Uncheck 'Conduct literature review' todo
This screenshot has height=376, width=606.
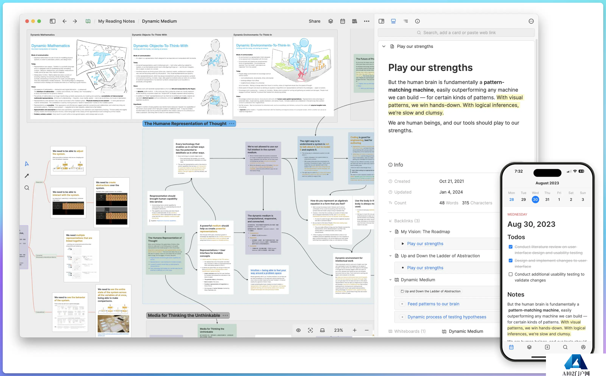click(511, 247)
